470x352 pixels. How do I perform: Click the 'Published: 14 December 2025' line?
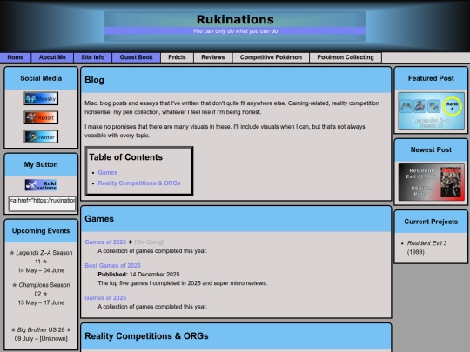coord(138,275)
